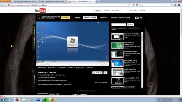Click the dislike thumbs-down button

pyautogui.click(x=106, y=73)
